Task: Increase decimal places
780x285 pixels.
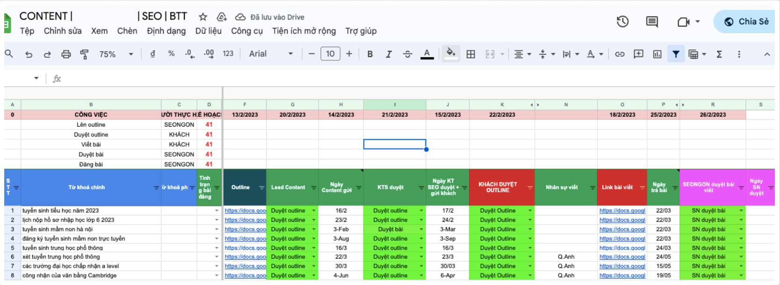Action: [209, 54]
